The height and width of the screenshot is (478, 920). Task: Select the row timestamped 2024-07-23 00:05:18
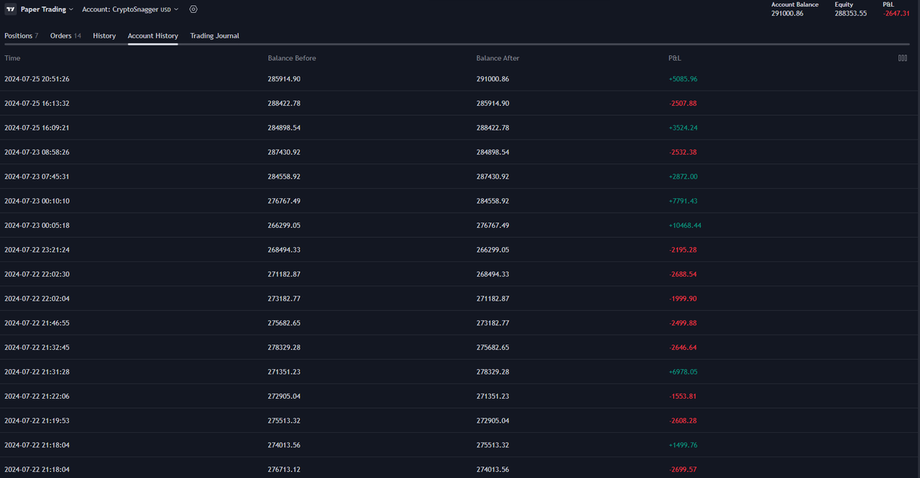pyautogui.click(x=460, y=226)
